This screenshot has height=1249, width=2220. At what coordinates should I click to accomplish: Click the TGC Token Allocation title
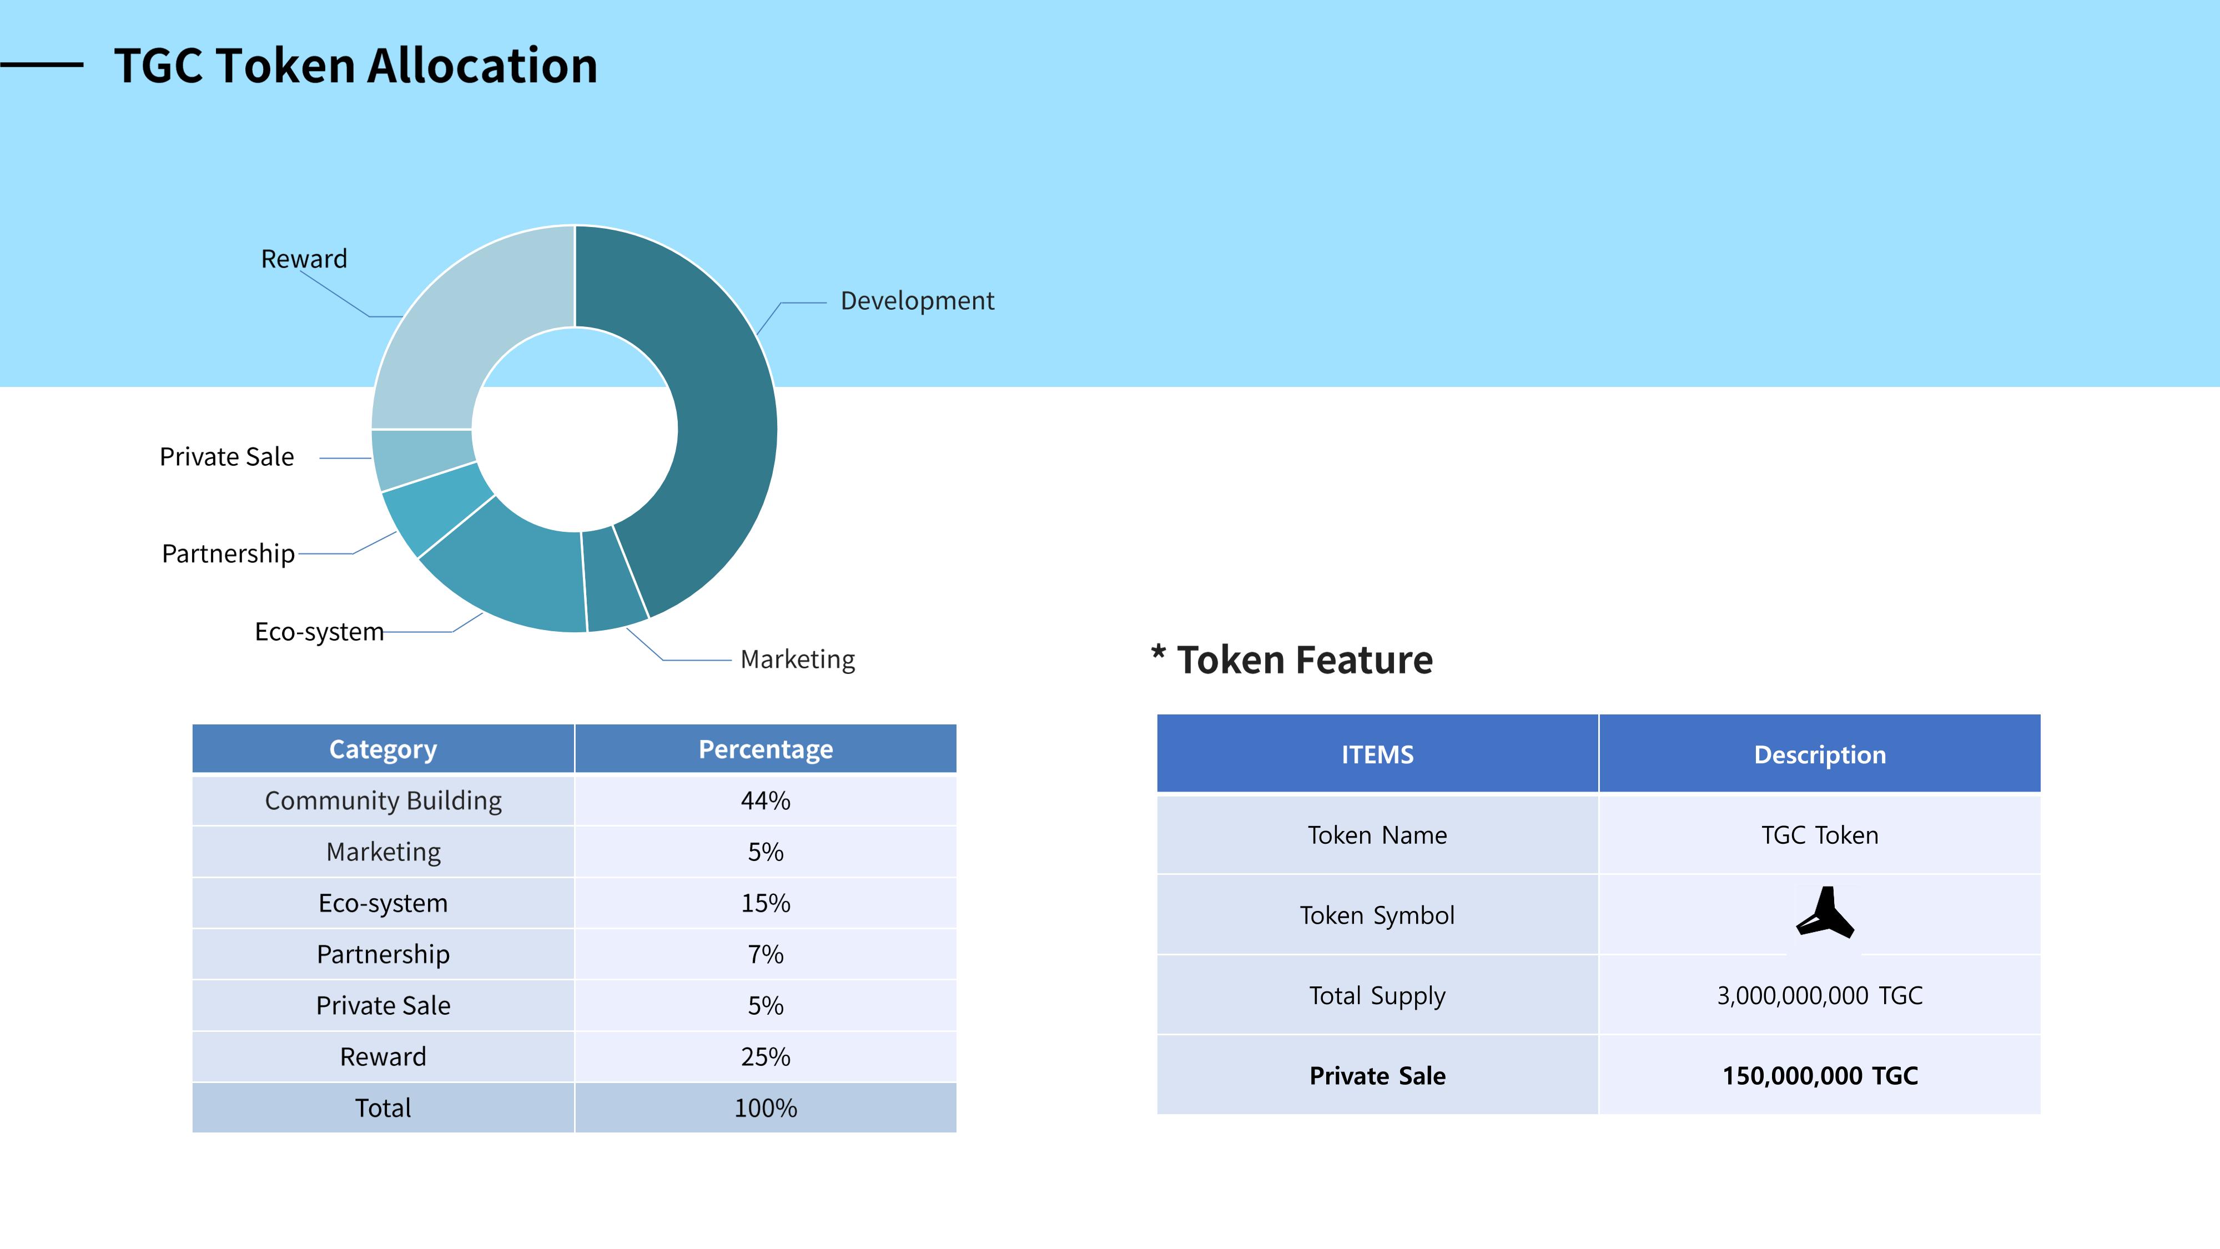pyautogui.click(x=356, y=66)
